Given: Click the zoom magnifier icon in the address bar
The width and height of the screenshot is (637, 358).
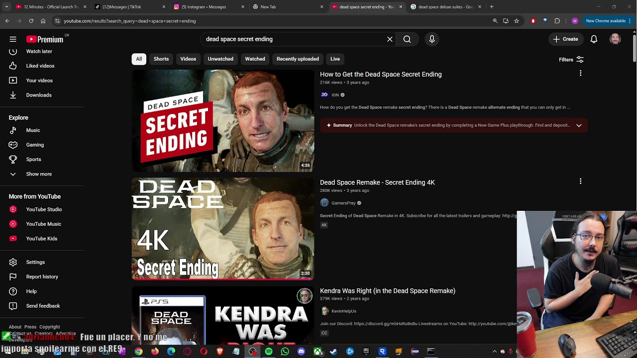Looking at the screenshot, I should pos(495,21).
